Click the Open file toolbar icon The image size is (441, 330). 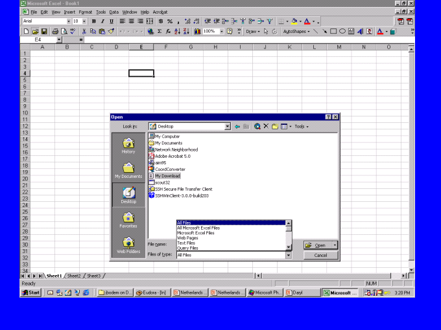[35, 32]
